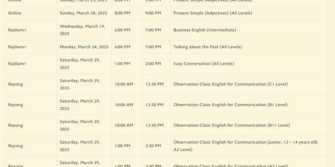
Task: Click Present Simple (Adjectives) March 28 entry
Action: 213,13
